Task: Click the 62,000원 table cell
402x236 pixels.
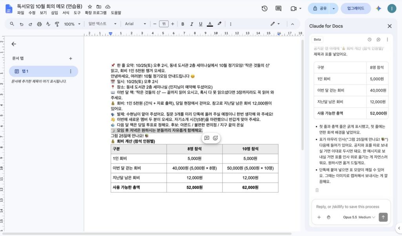Action: 250,188
